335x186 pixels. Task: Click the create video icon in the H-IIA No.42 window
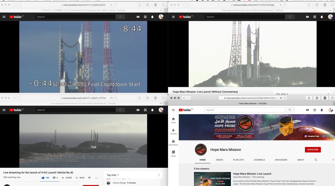[138, 110]
